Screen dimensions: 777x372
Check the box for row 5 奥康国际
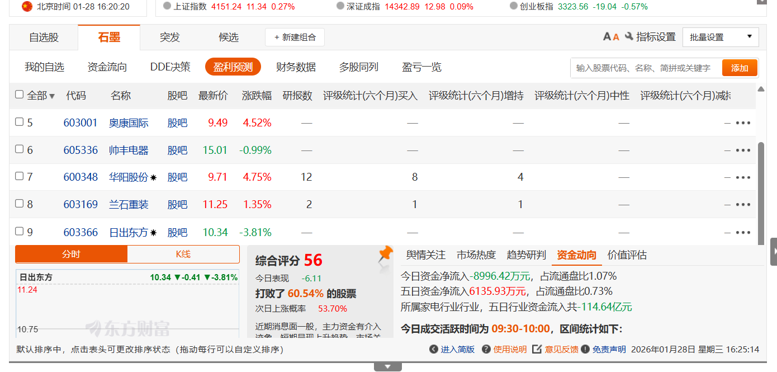click(19, 121)
